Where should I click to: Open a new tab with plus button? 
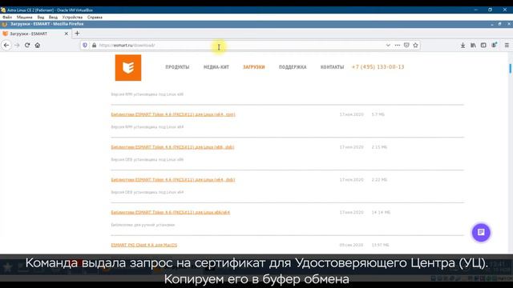pyautogui.click(x=77, y=34)
